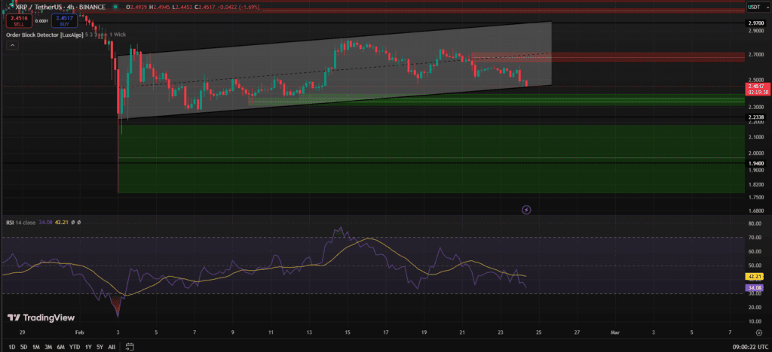Open the USDT currency dropdown

(x=754, y=7)
